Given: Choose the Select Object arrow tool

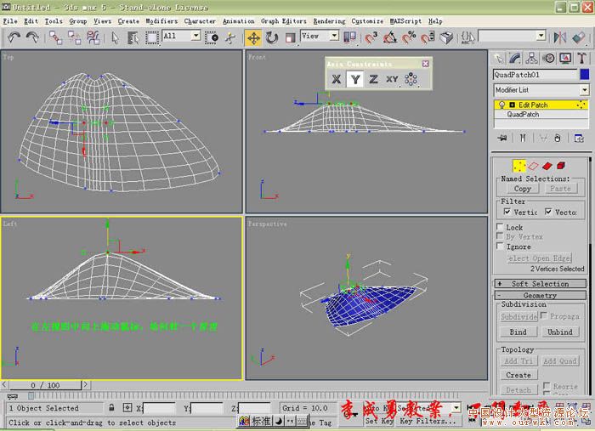Looking at the screenshot, I should [116, 37].
